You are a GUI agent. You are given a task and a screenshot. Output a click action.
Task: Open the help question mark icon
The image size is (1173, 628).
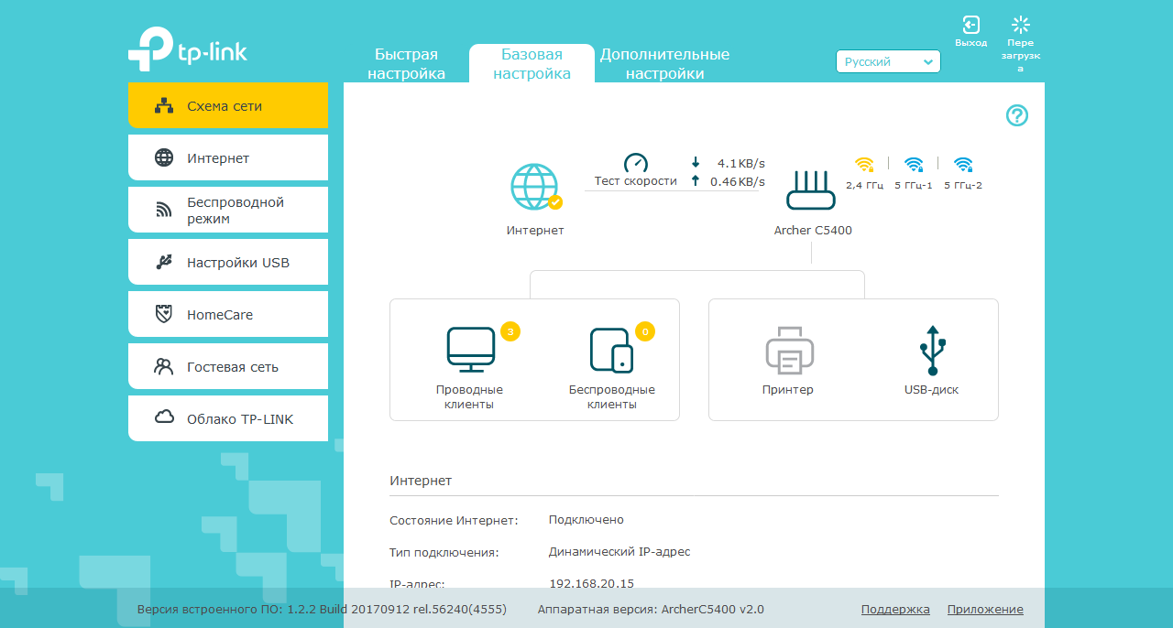point(1017,115)
